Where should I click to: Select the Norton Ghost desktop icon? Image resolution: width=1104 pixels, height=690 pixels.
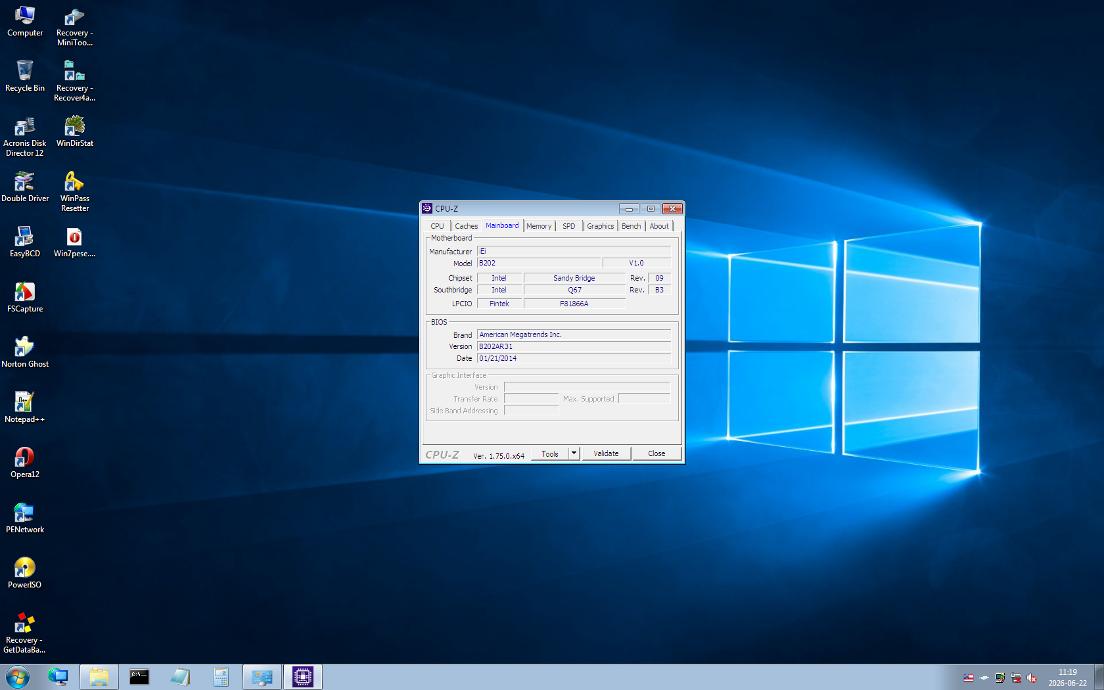coord(25,352)
